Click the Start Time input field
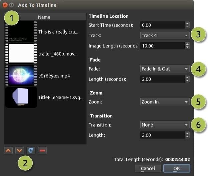 click(162, 25)
